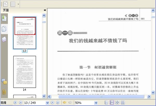This screenshot has height=106, width=156.
Task: Go to previous page button
Action: tap(21, 102)
